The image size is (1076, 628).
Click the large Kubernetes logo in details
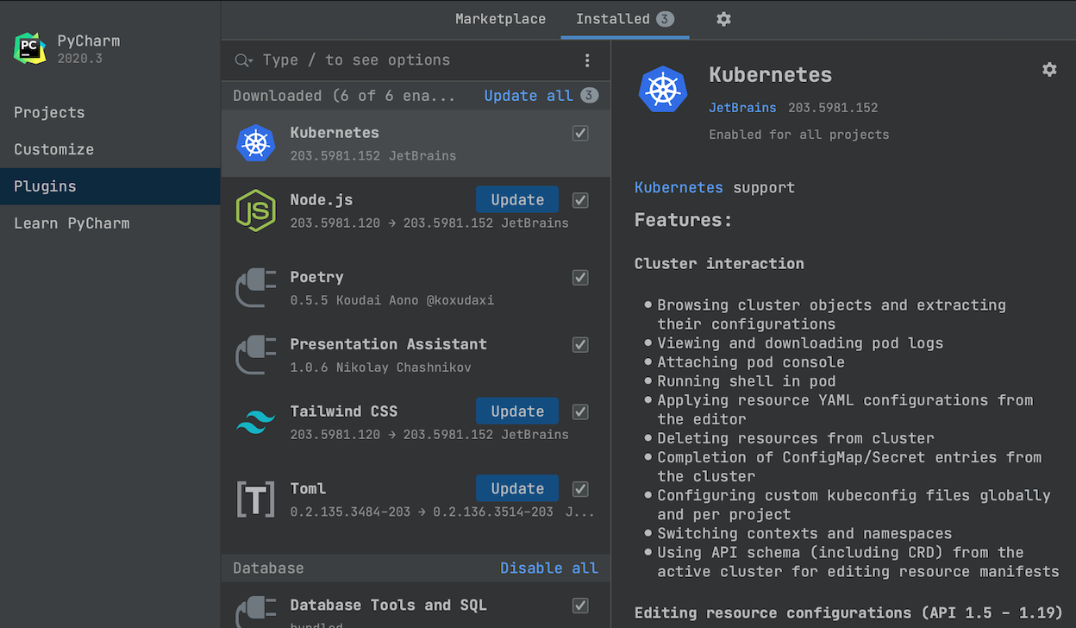(663, 89)
